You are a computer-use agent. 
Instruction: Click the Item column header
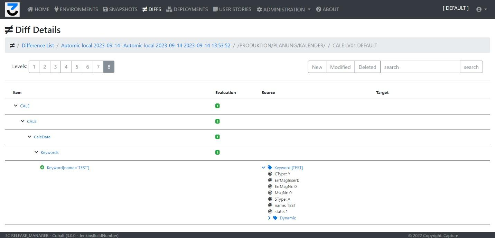[x=17, y=93]
